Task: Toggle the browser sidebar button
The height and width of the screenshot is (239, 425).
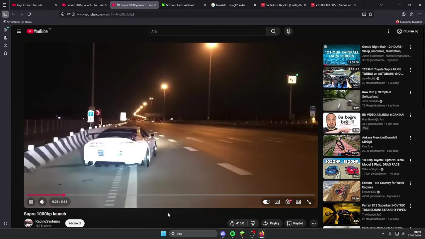Action: click(x=5, y=14)
